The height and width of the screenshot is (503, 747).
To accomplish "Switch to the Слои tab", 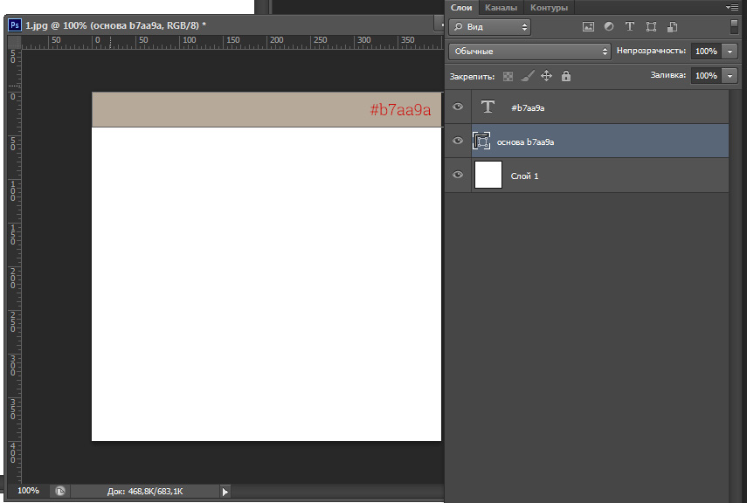I will coord(461,8).
